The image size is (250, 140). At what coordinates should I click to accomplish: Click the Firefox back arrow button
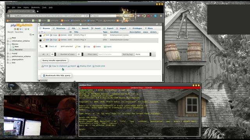(x=9, y=16)
